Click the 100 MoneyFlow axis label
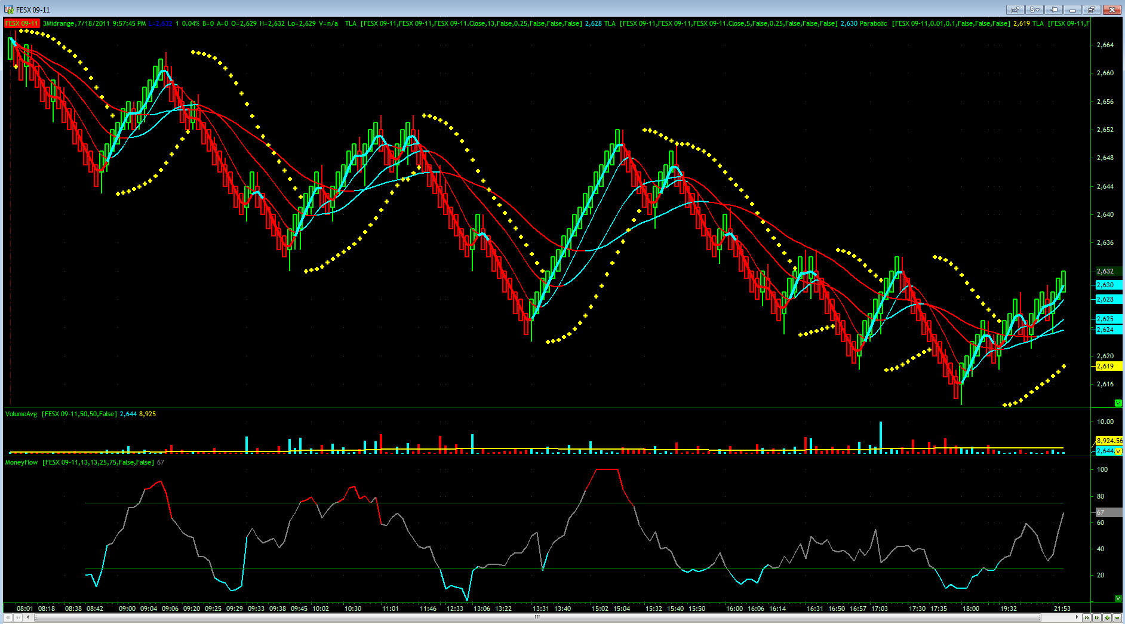Viewport: 1125px width, 624px height. click(x=1102, y=469)
